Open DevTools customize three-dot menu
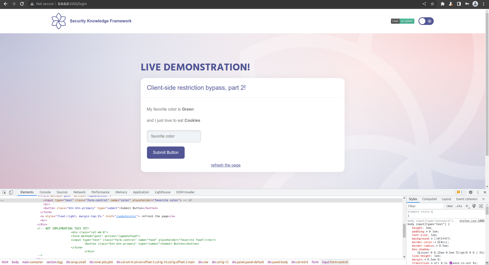 tap(478, 192)
